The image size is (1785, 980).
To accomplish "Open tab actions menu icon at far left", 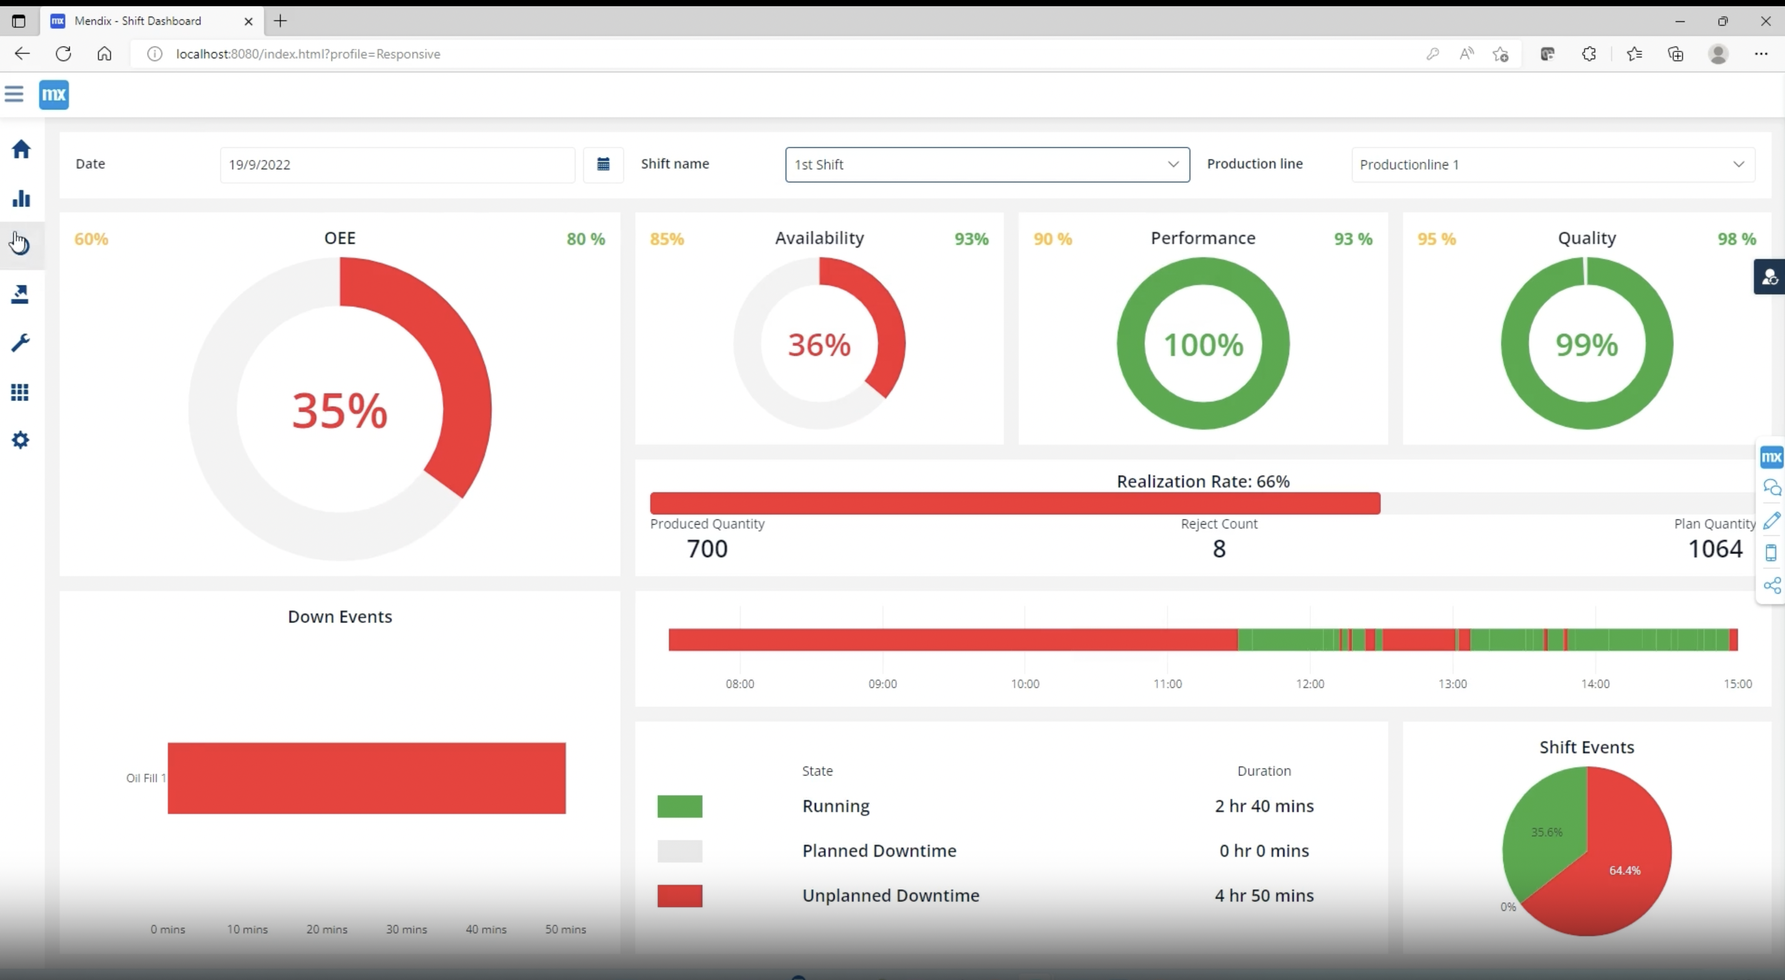I will pyautogui.click(x=19, y=21).
